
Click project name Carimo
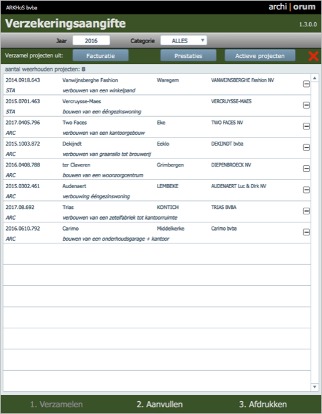(x=71, y=229)
